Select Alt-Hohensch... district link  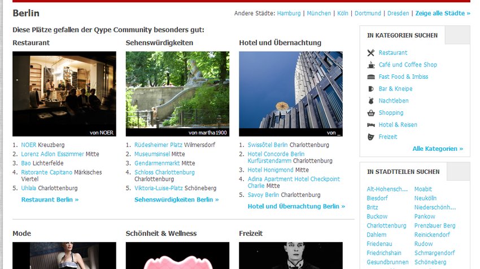[x=387, y=189]
